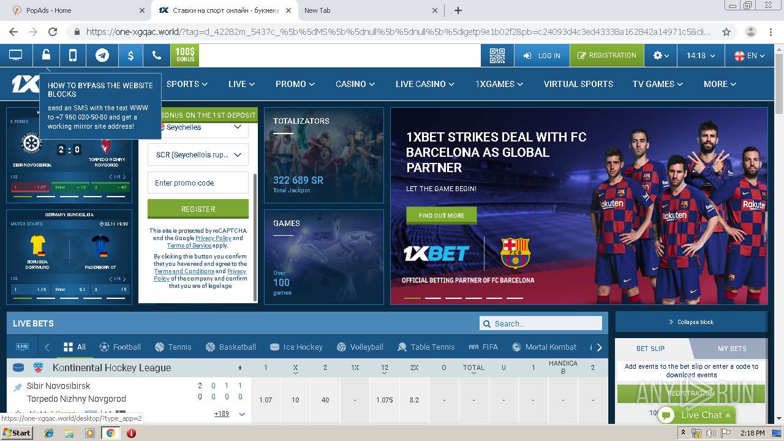Open the SPORTS menu
This screenshot has height=441, width=784.
click(x=187, y=84)
